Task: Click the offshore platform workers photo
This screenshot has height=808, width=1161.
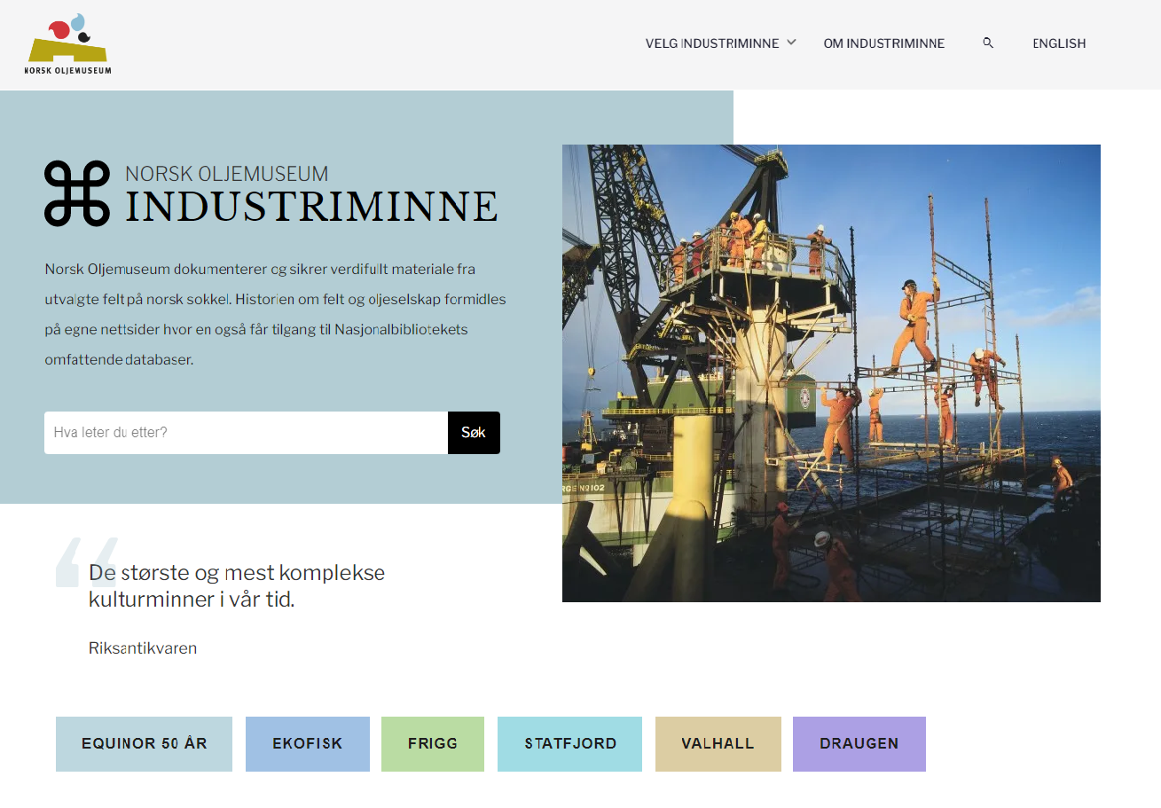Action: point(831,373)
